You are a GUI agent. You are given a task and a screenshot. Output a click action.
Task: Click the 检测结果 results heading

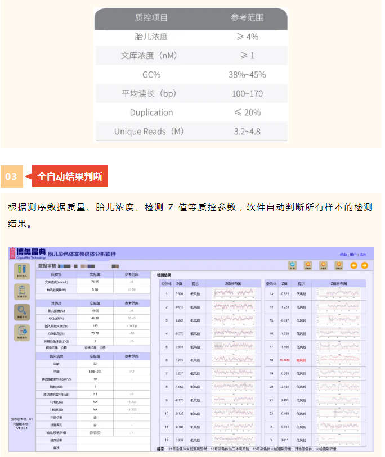coord(164,275)
